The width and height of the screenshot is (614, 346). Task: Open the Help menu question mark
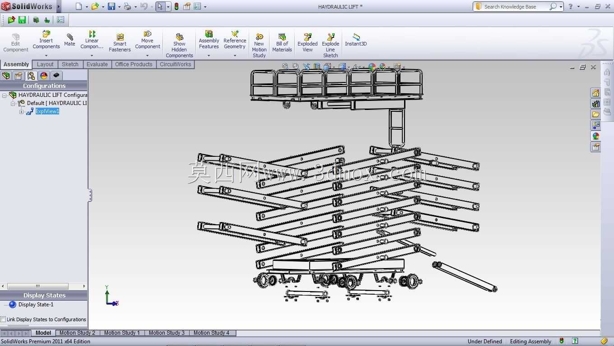click(571, 6)
